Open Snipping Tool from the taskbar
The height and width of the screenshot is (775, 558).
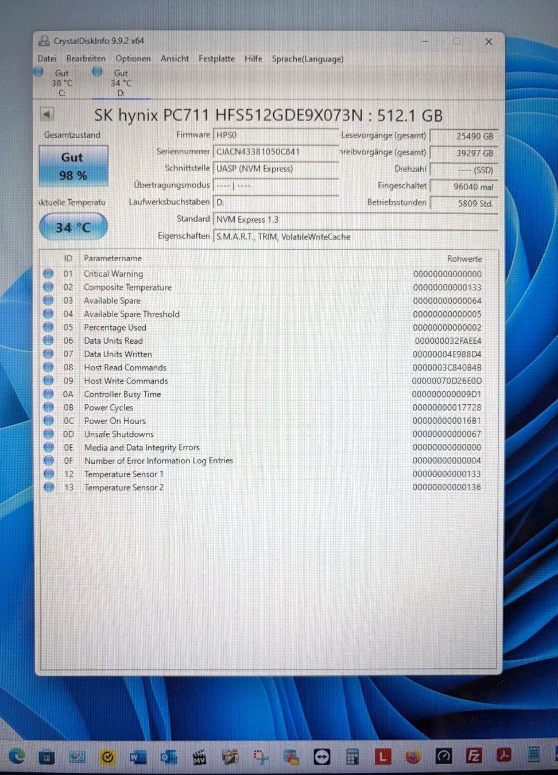(x=261, y=757)
